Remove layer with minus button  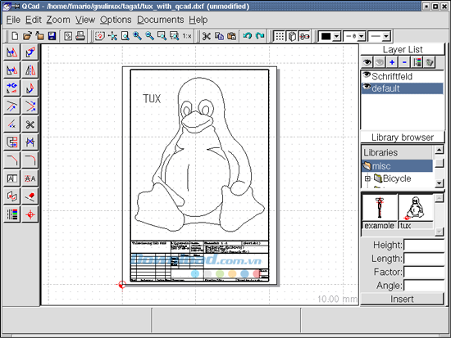[x=404, y=62]
